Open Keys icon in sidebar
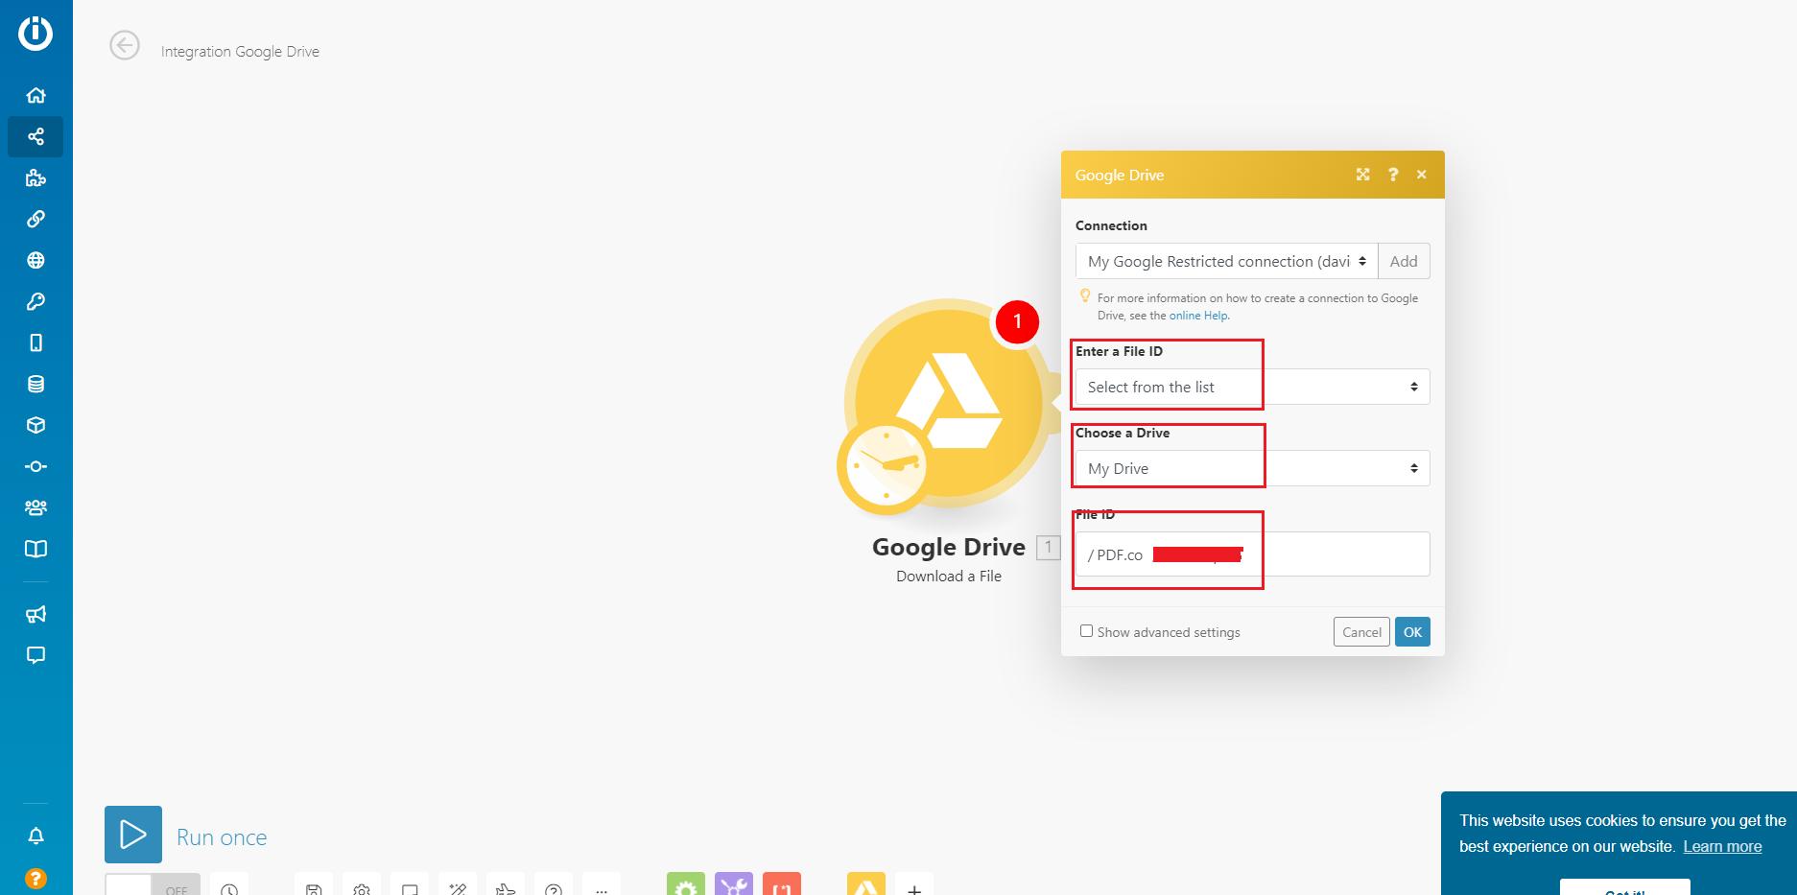This screenshot has height=895, width=1797. [35, 301]
